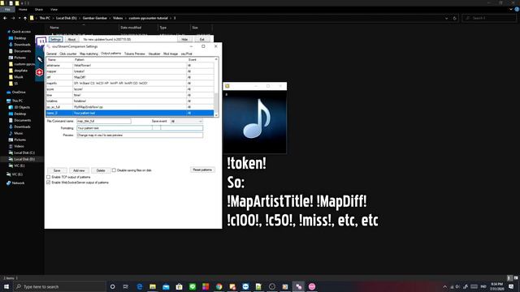Click Gambar-Gambar in the address breadcrumb
Image resolution: width=520 pixels, height=292 pixels.
(95, 18)
